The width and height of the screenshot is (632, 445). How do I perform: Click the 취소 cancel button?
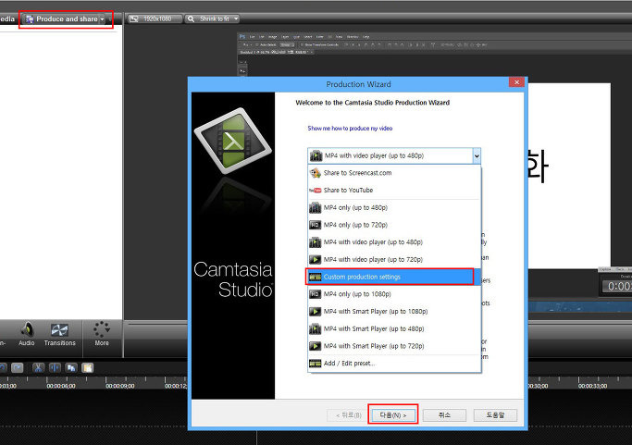pos(444,415)
